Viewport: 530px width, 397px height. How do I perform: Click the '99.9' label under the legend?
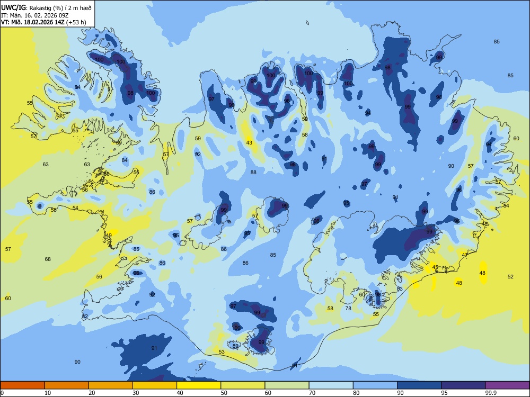(x=491, y=393)
